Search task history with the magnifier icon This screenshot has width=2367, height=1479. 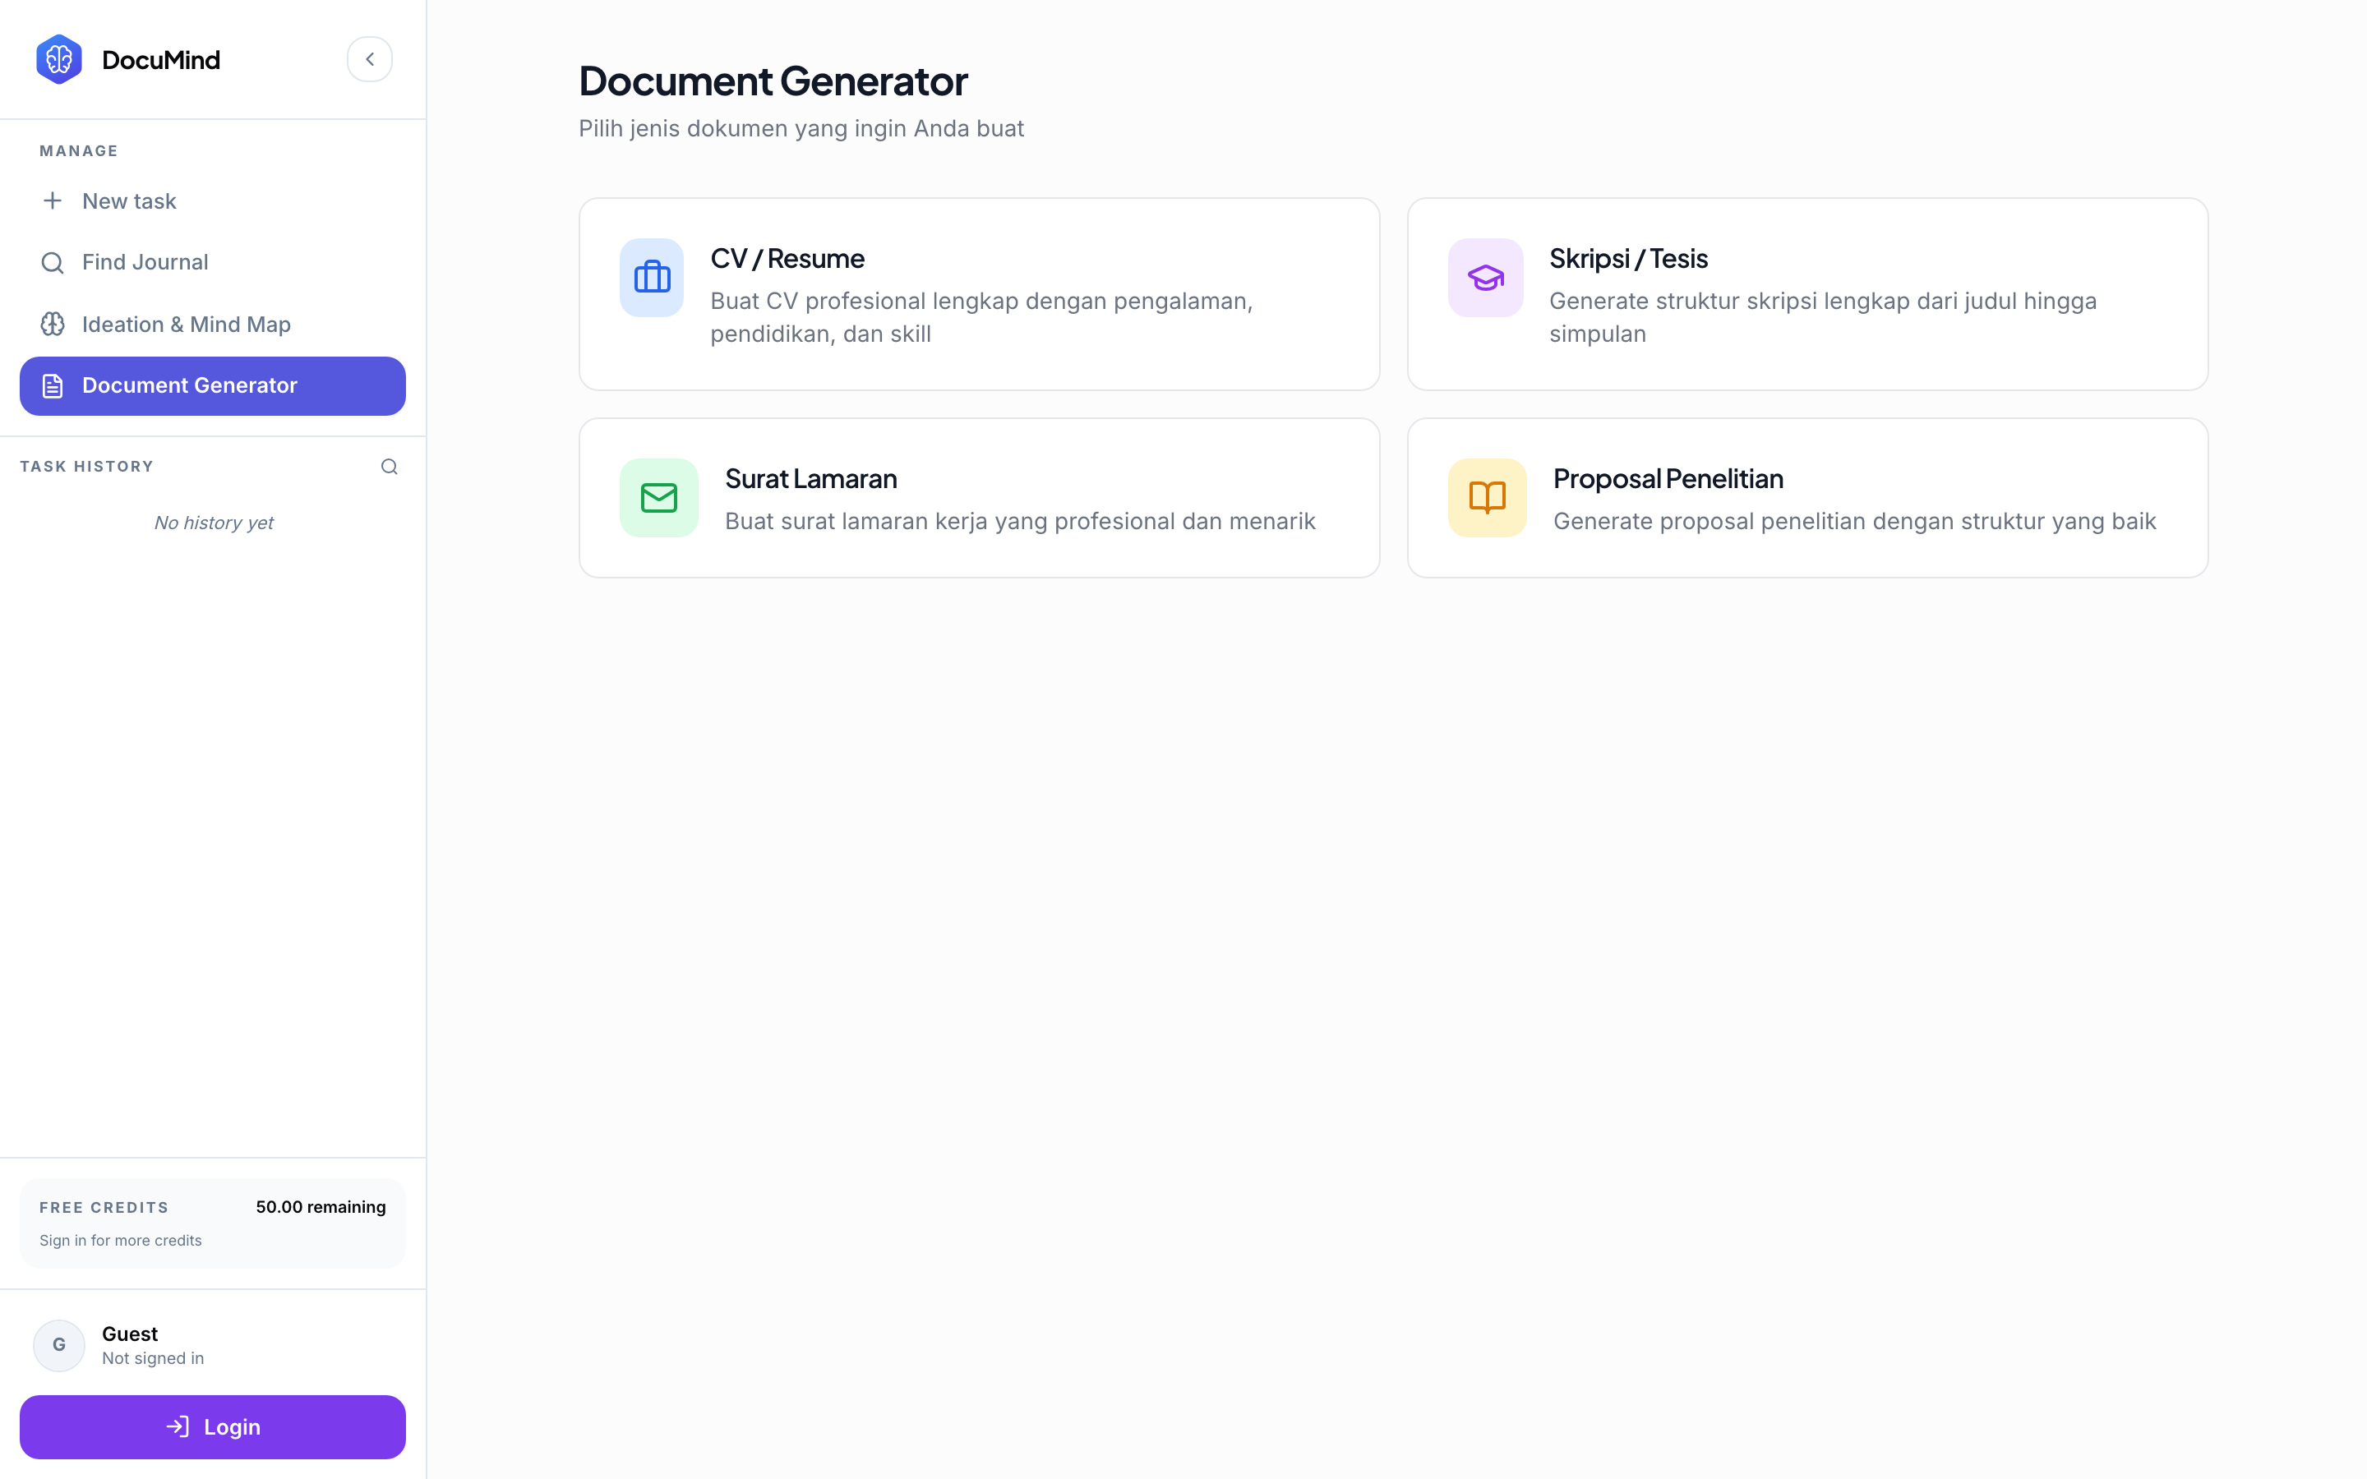pyautogui.click(x=390, y=467)
